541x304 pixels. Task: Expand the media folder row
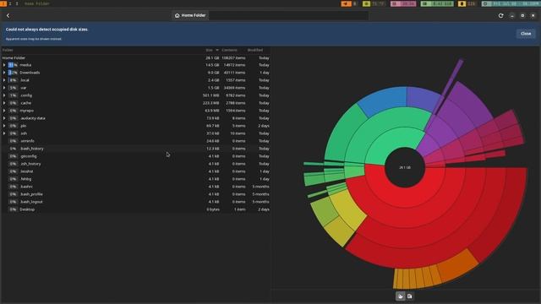click(4, 65)
